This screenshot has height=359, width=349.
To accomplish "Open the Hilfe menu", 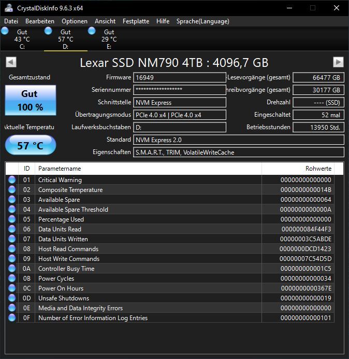I will coord(163,21).
